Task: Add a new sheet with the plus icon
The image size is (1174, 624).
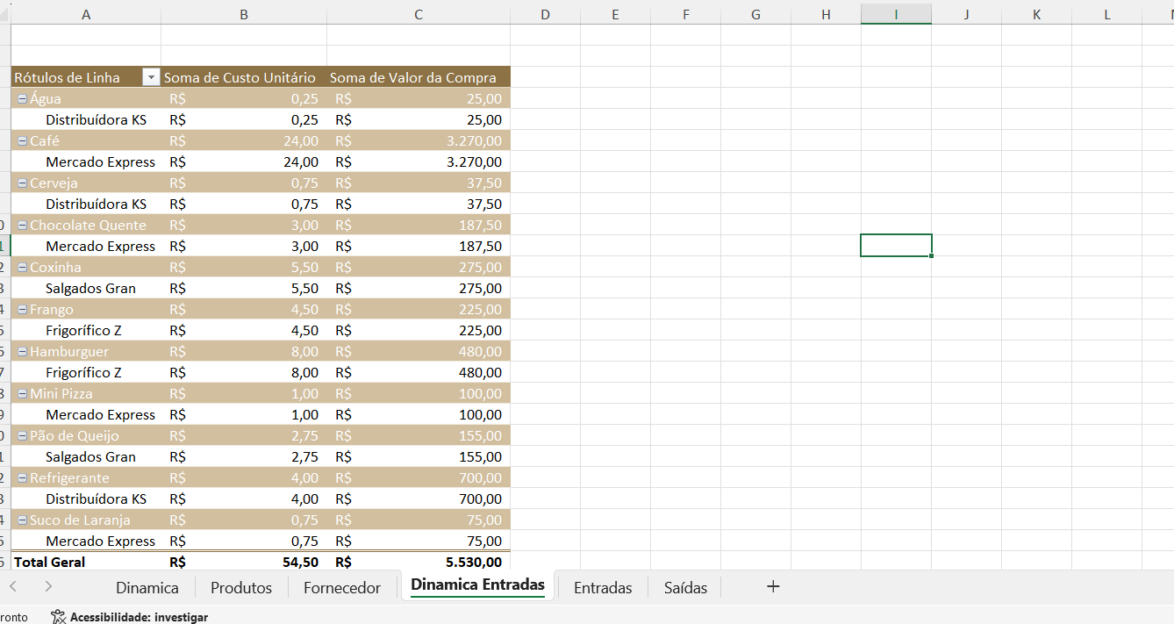Action: [773, 586]
